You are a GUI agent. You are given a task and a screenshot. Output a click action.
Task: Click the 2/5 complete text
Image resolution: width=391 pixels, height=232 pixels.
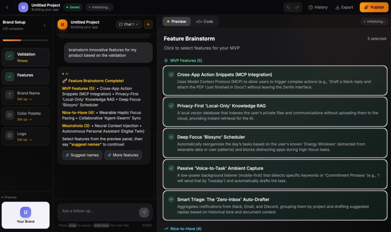13,29
